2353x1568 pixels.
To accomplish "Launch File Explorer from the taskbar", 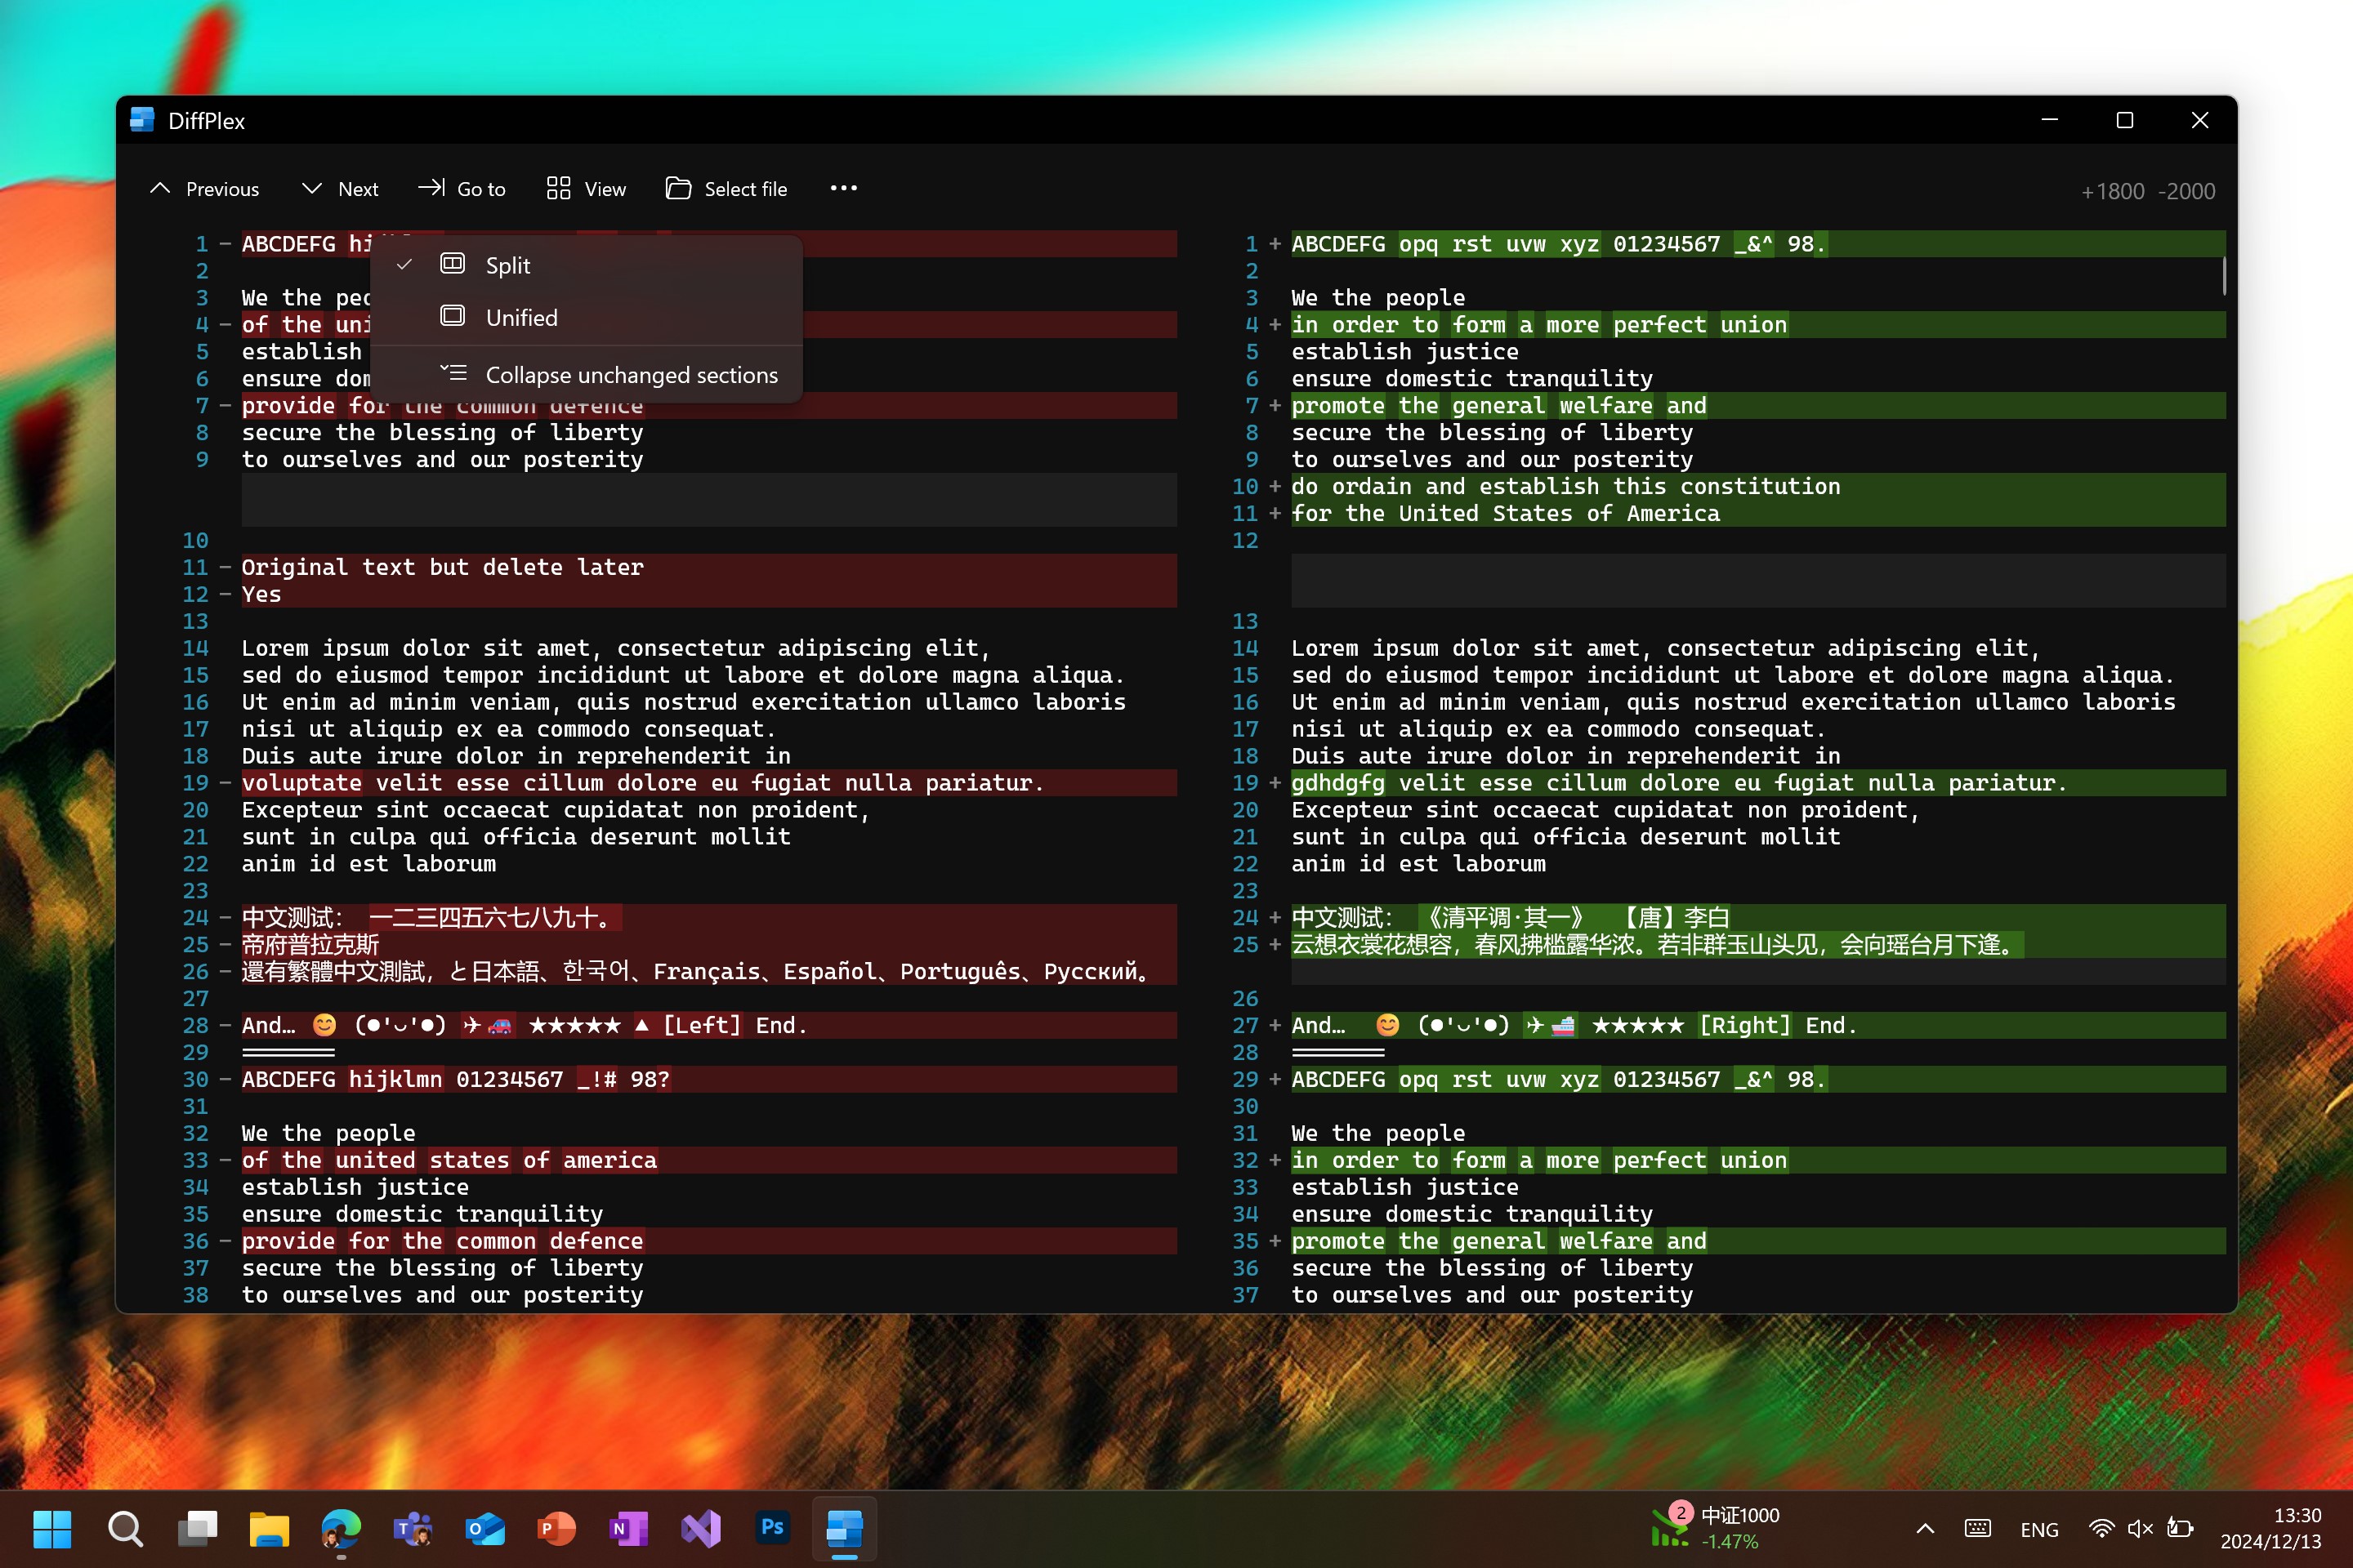I will click(x=269, y=1529).
